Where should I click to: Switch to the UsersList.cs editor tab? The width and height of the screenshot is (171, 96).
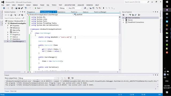[x=61, y=12]
